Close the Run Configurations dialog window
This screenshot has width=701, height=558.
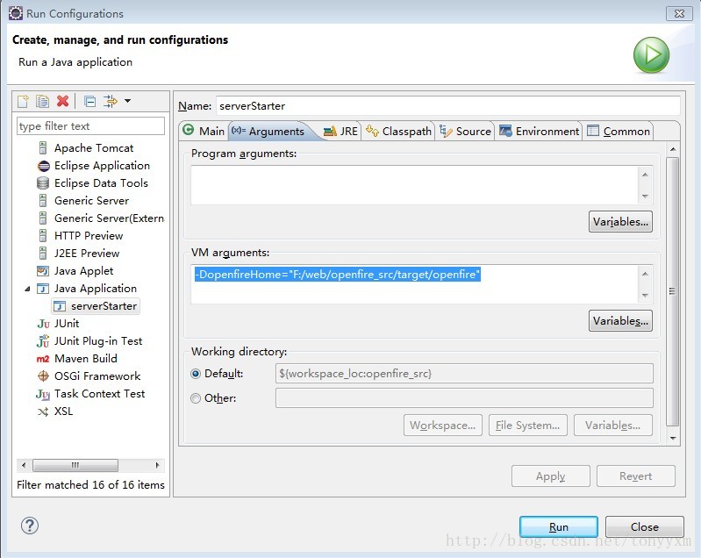click(x=679, y=13)
